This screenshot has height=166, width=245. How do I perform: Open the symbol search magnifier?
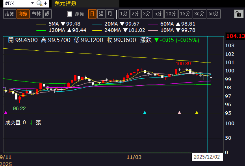[x=39, y=3]
